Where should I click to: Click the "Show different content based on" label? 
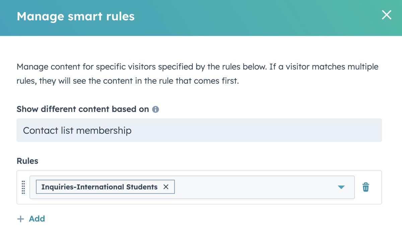pyautogui.click(x=83, y=109)
